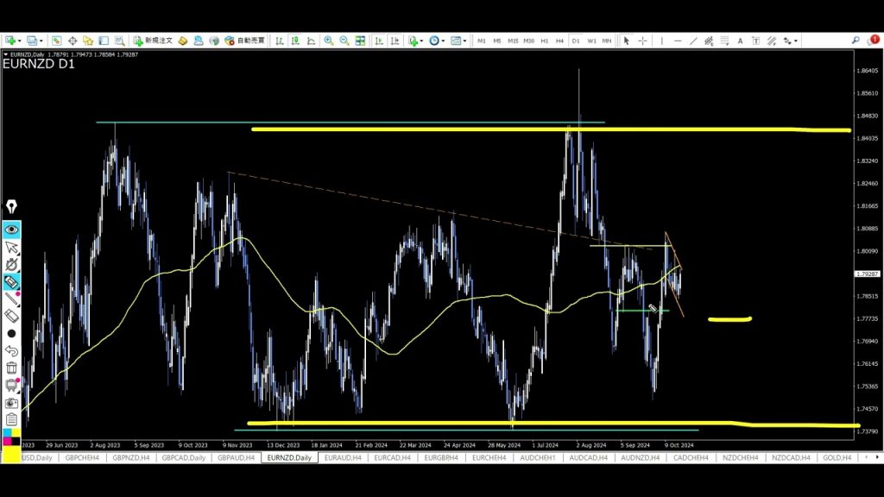Click the undo arrow in sidebar

coord(12,350)
